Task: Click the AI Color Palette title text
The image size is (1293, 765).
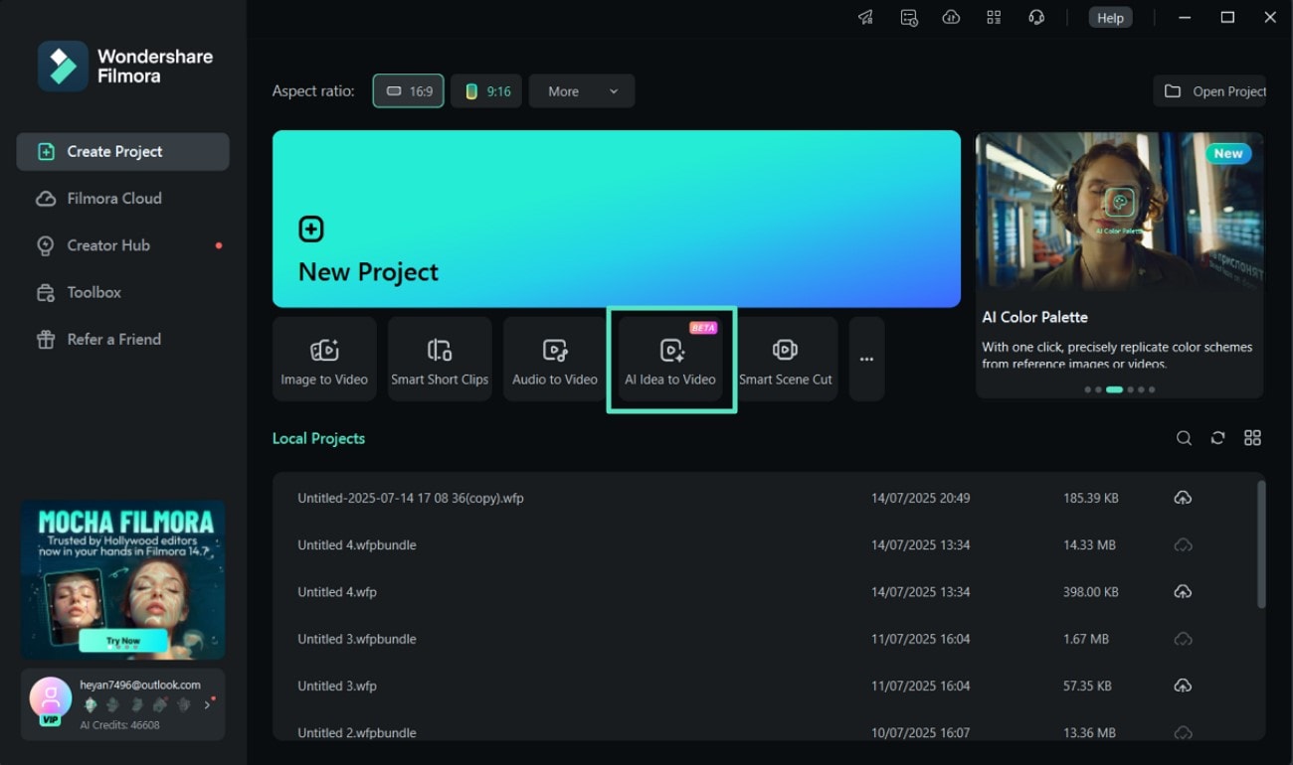Action: coord(1034,317)
